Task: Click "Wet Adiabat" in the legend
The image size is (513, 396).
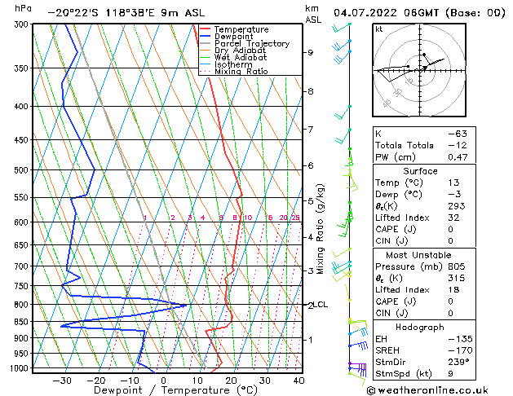Action: pyautogui.click(x=241, y=57)
